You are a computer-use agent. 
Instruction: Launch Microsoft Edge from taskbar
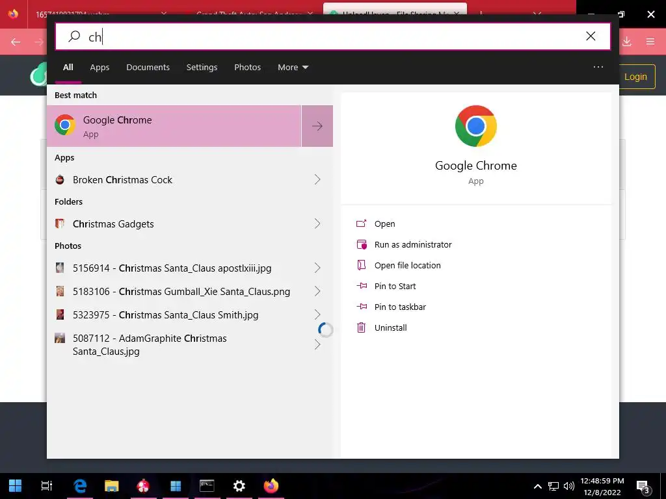(80, 485)
